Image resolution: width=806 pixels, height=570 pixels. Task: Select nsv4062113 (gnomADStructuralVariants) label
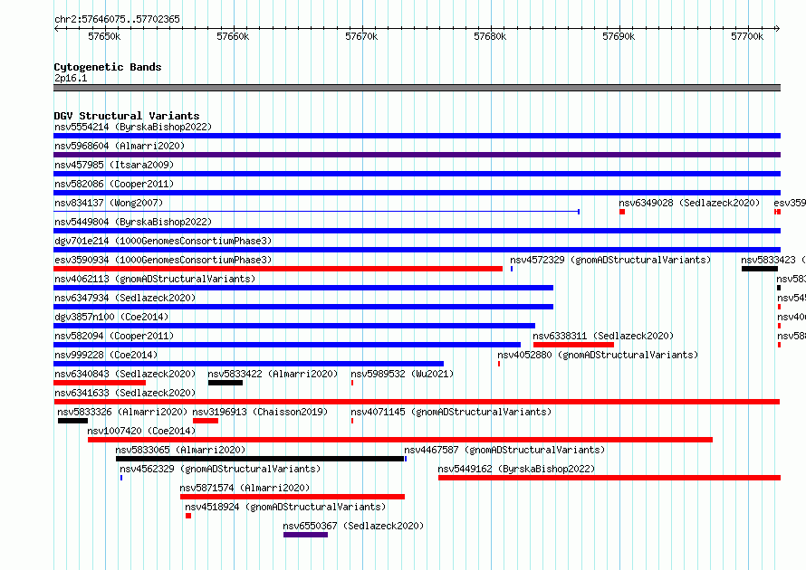155,279
